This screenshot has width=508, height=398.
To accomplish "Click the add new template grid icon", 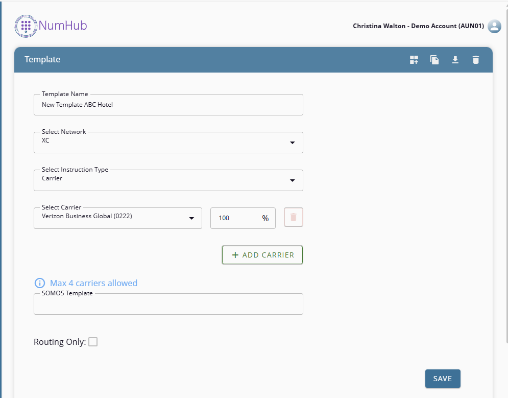I will [x=414, y=60].
